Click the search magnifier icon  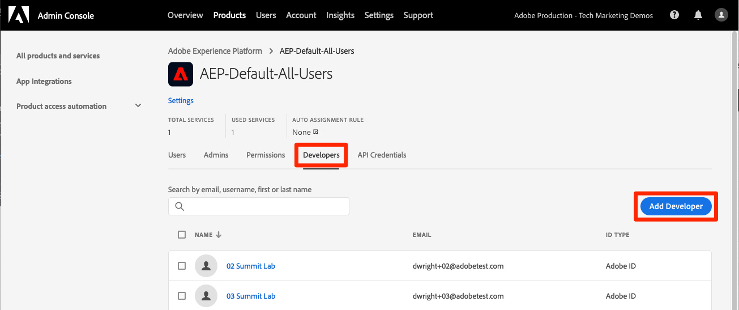click(180, 206)
